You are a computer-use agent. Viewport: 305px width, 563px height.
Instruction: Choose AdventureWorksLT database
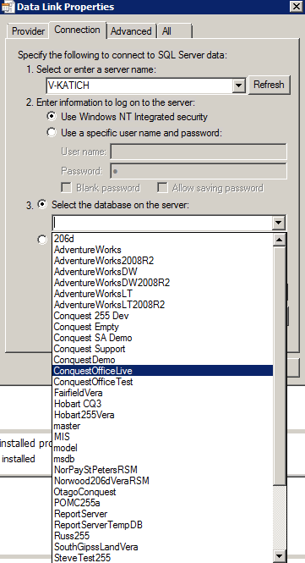tap(163, 294)
